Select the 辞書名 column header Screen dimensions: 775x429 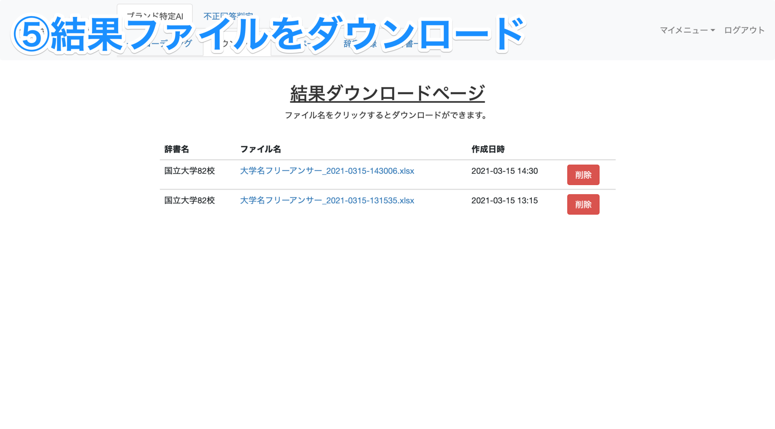pyautogui.click(x=176, y=149)
